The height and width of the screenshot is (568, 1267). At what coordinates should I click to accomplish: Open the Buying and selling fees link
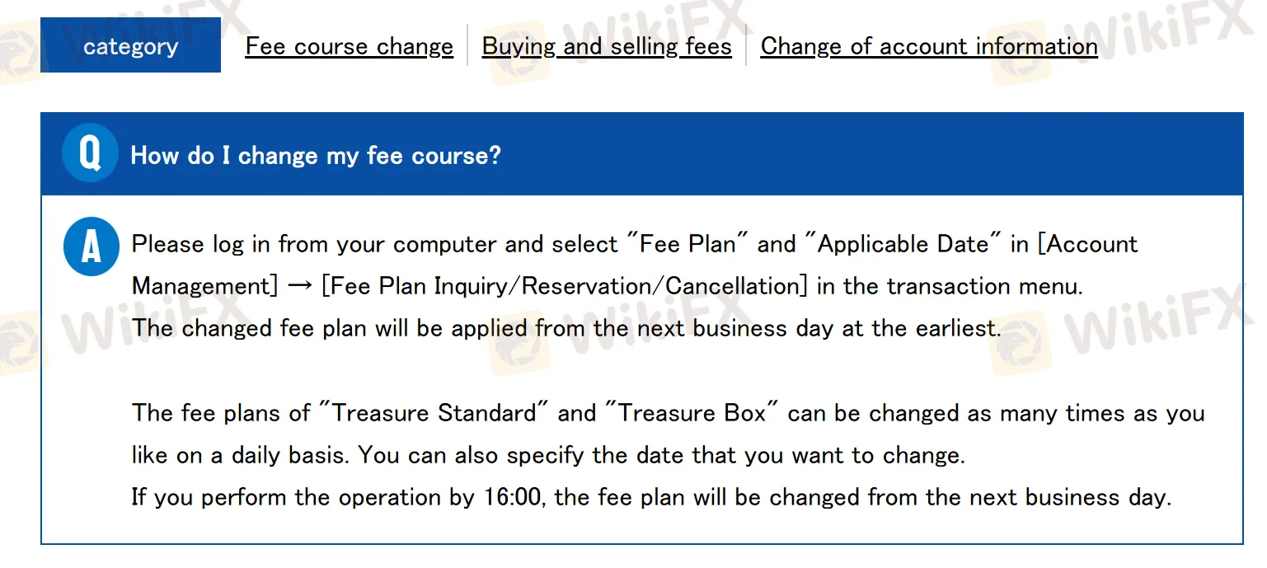tap(607, 46)
